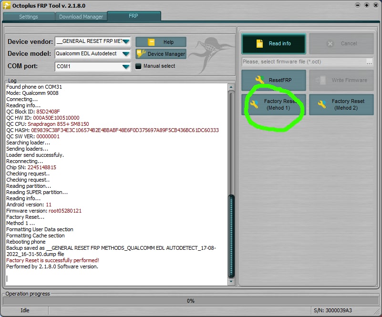
Task: Click the Write Firmware phone icon
Action: pyautogui.click(x=320, y=80)
